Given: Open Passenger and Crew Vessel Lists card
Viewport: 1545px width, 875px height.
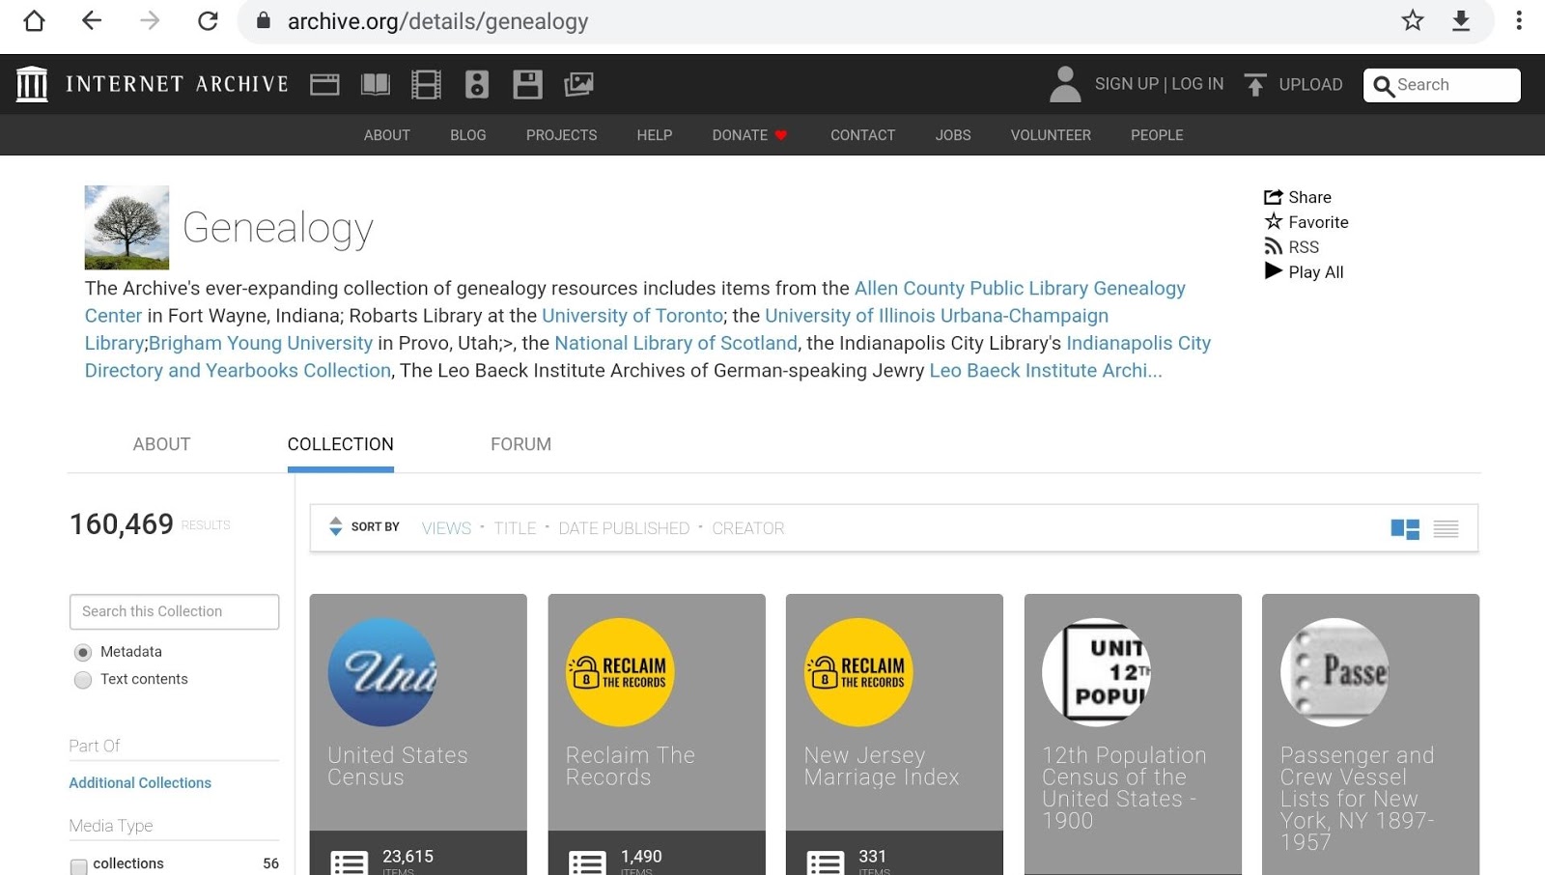Looking at the screenshot, I should (1370, 734).
